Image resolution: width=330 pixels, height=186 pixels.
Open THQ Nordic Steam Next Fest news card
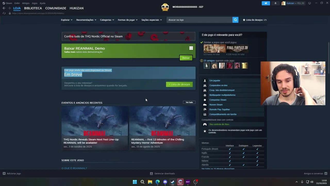click(95, 128)
